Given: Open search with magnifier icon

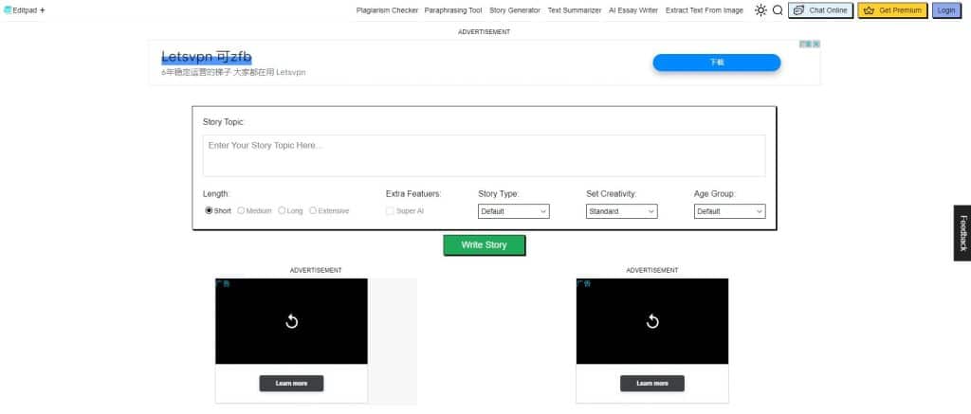Looking at the screenshot, I should [x=778, y=10].
